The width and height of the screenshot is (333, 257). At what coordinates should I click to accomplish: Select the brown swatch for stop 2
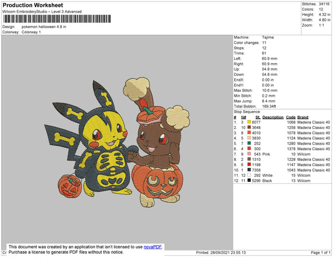pos(249,127)
